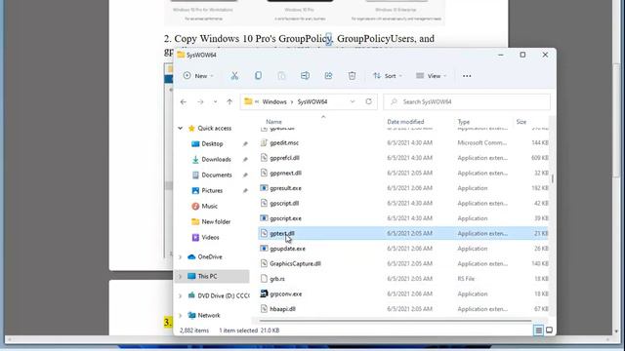Screen dimensions: 625x351
Task: Unpin Downloads using its pin icon
Action: [x=245, y=160]
